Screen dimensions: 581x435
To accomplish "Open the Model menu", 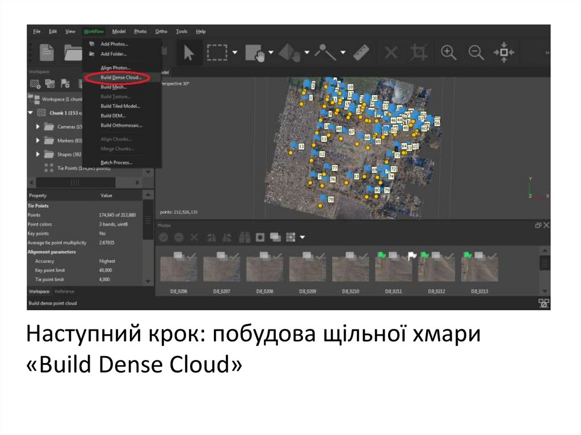I will click(119, 32).
